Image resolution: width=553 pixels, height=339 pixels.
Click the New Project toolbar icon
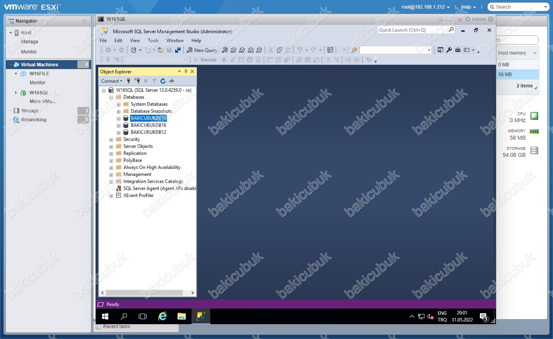click(x=133, y=50)
